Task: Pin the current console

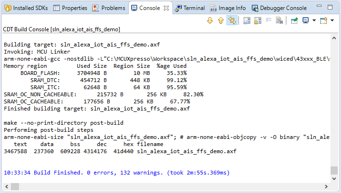Action: pos(294,20)
